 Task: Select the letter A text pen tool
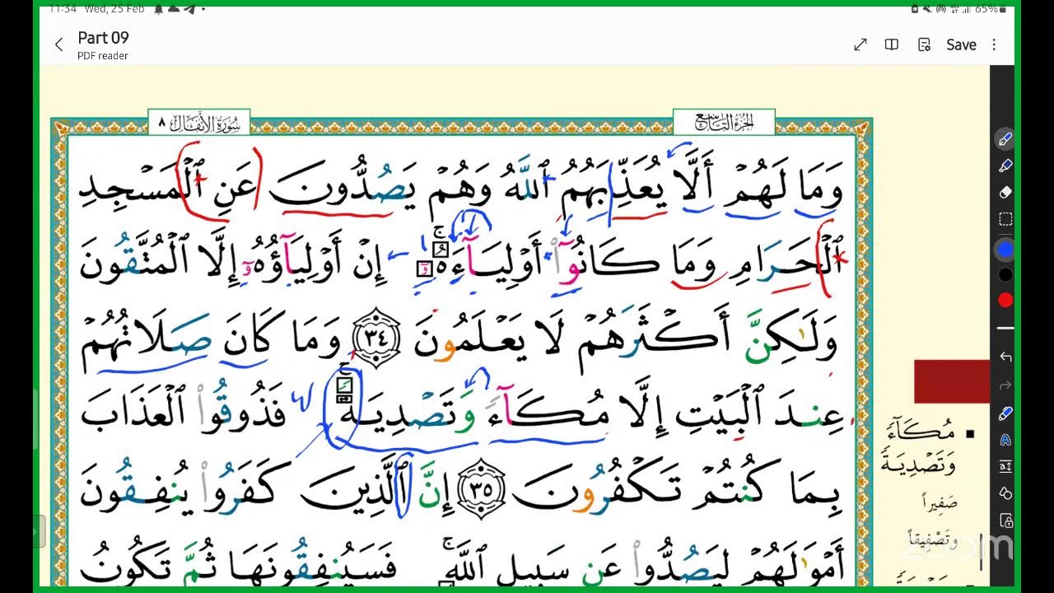(1005, 440)
